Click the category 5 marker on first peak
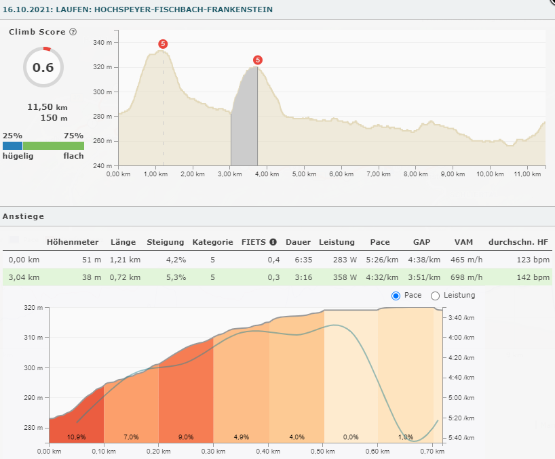The width and height of the screenshot is (555, 459). coord(162,44)
